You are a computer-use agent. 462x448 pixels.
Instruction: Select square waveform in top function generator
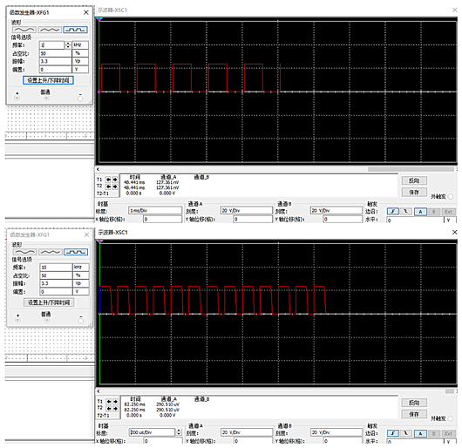click(76, 30)
